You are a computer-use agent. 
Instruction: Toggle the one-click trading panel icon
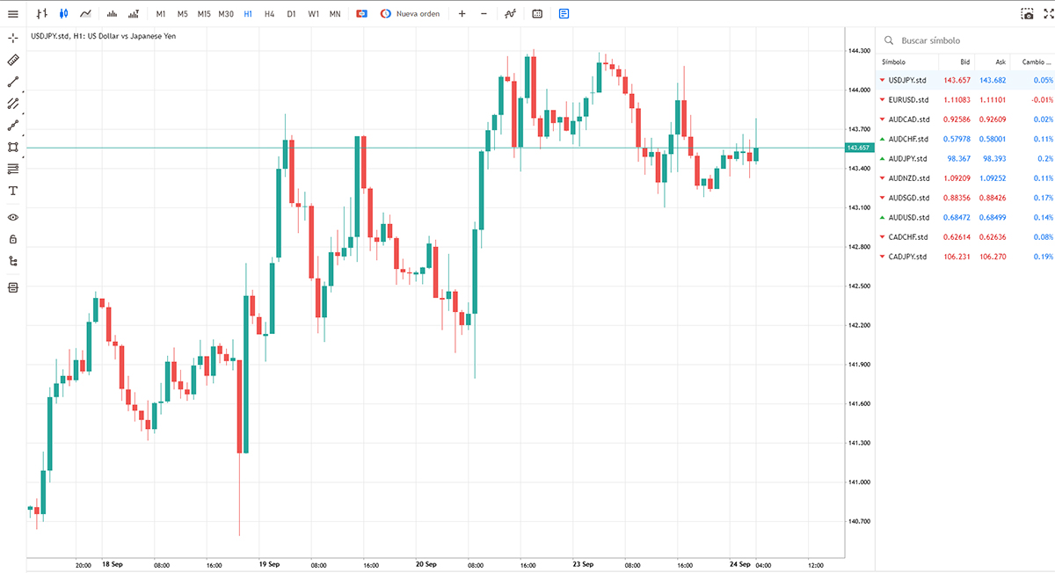361,14
